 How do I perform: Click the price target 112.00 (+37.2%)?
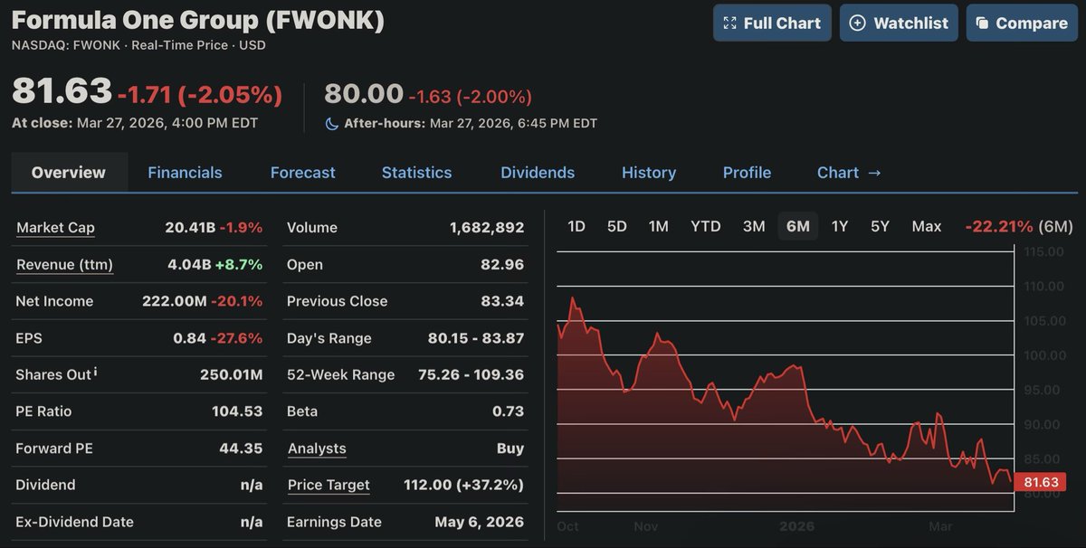(x=463, y=485)
